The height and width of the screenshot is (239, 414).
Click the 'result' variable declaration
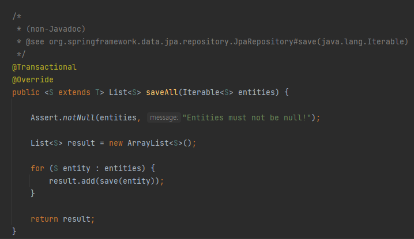pyautogui.click(x=81, y=143)
